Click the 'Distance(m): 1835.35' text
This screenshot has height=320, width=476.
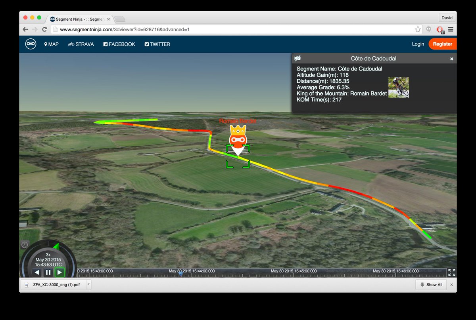click(x=323, y=81)
